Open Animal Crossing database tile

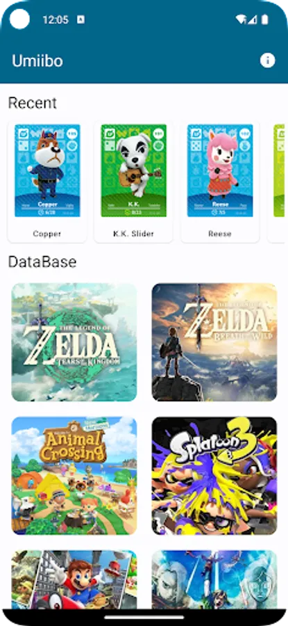(x=74, y=476)
